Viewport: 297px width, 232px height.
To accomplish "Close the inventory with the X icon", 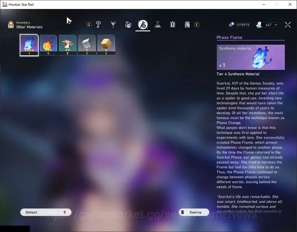I will point(288,25).
